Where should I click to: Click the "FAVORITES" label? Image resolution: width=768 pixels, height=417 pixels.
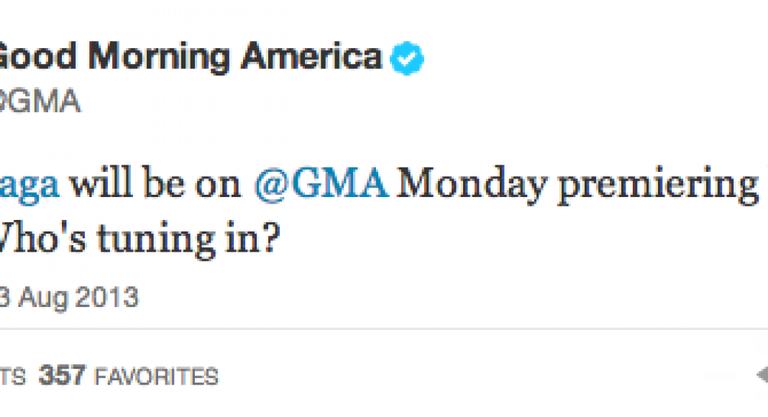coord(156,376)
